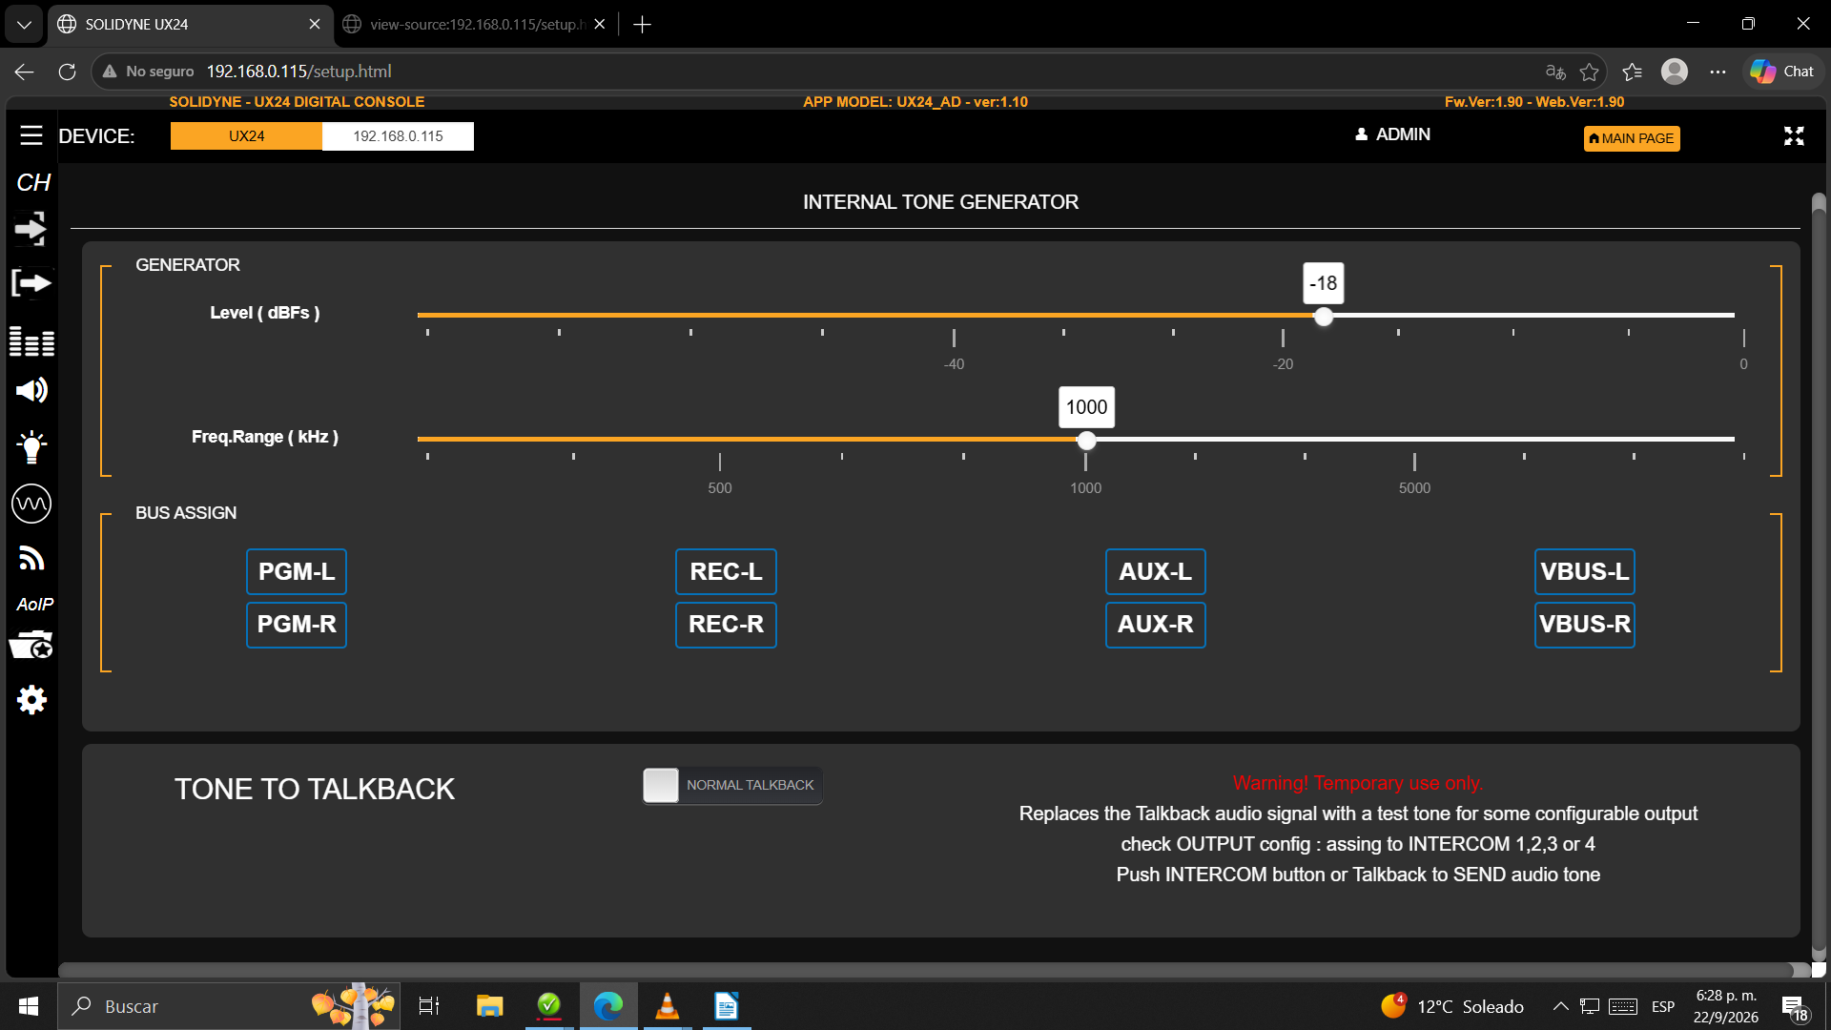Go to MAIN PAGE

click(1632, 138)
